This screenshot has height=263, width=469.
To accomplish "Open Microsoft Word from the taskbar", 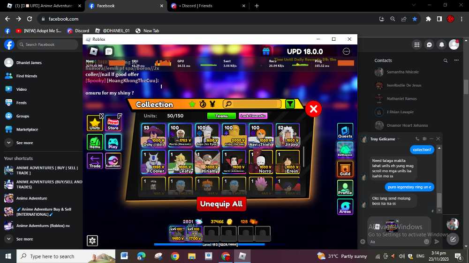I will pyautogui.click(x=124, y=256).
